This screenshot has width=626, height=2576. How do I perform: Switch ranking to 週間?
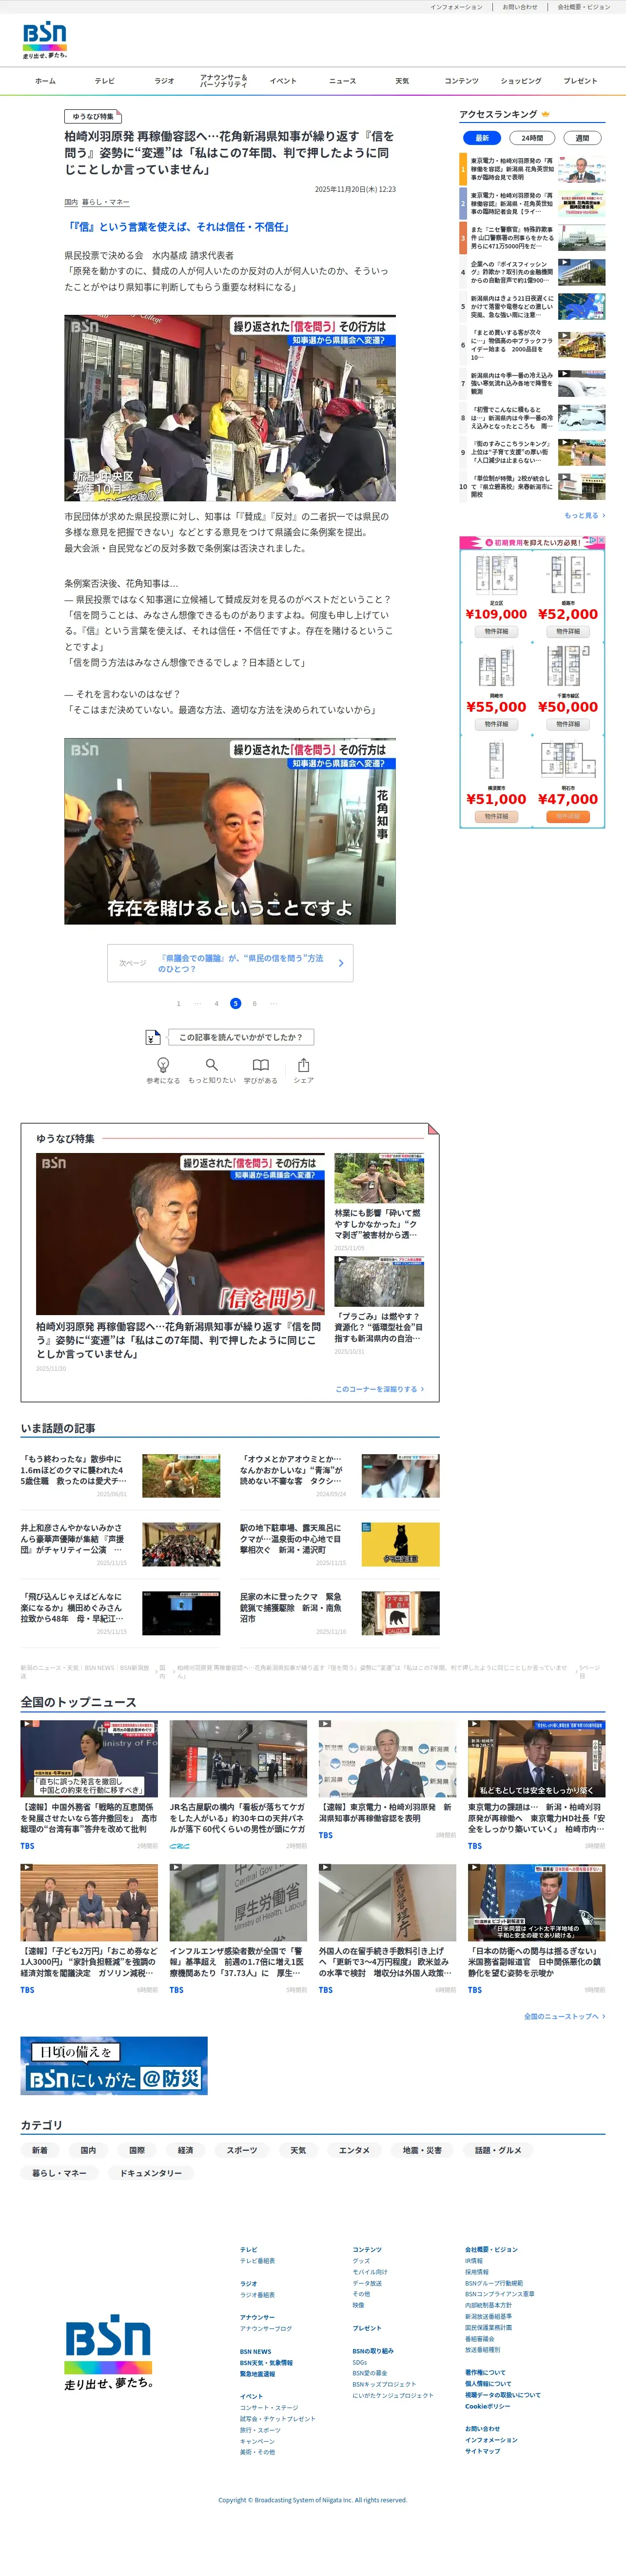[582, 138]
